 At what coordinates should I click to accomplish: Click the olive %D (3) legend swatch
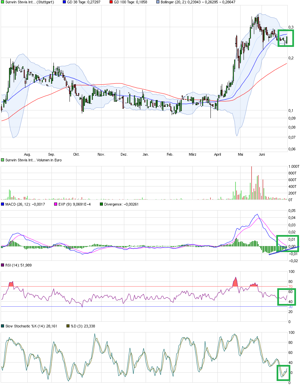click(x=68, y=326)
